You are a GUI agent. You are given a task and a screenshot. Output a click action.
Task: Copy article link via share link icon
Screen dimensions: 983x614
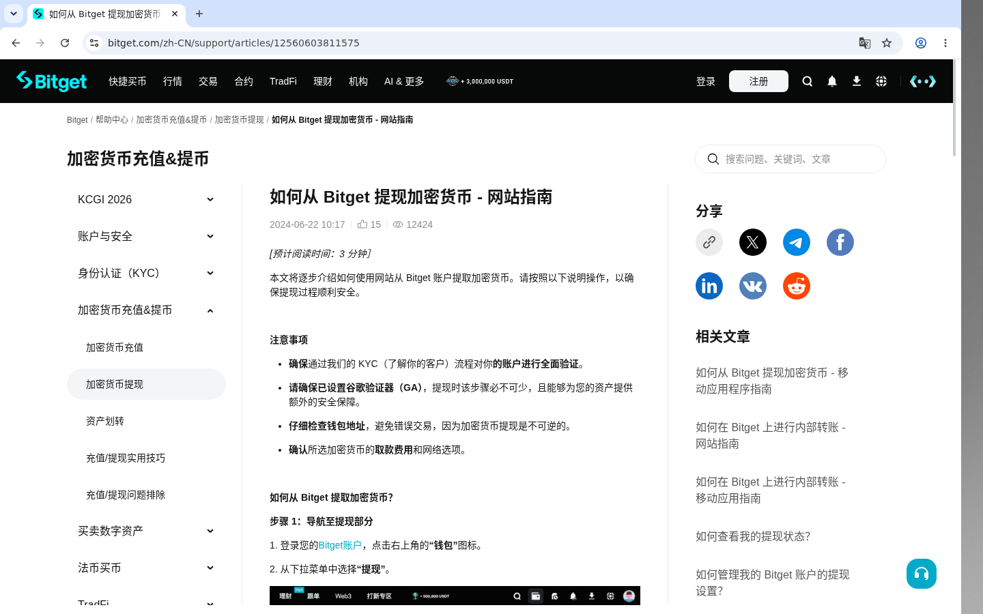(x=709, y=242)
